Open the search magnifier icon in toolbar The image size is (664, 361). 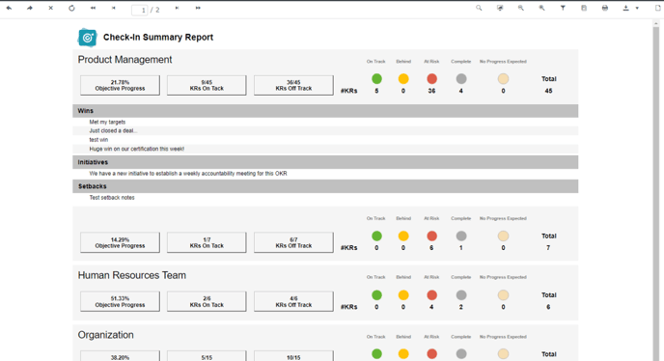[x=479, y=8]
